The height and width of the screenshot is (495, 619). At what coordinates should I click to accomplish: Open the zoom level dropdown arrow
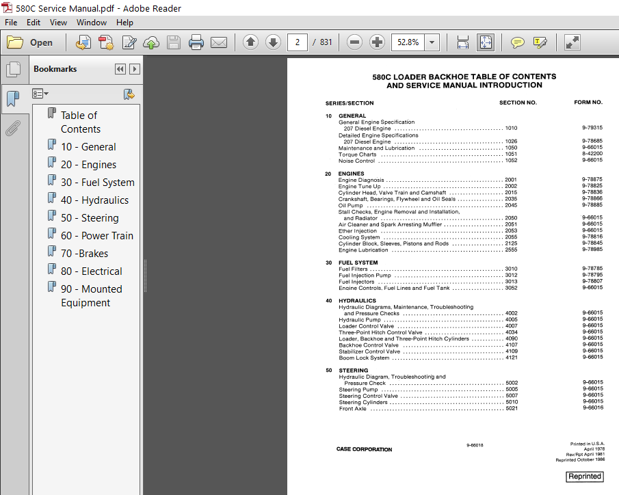point(432,42)
